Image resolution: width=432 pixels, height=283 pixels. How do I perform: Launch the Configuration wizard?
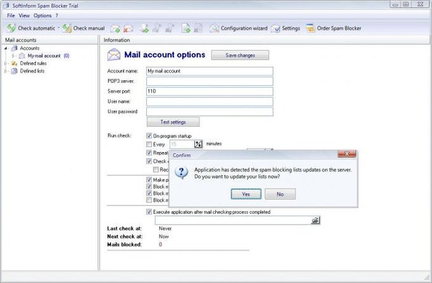click(238, 28)
